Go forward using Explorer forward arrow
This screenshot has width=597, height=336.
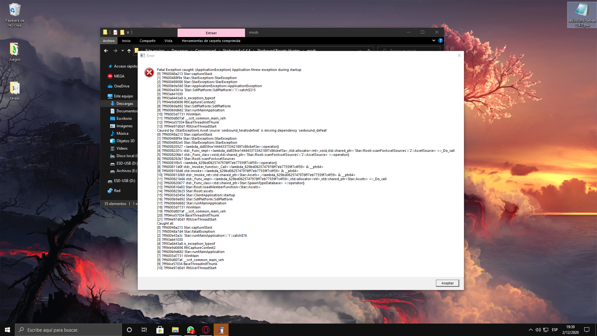(x=115, y=51)
